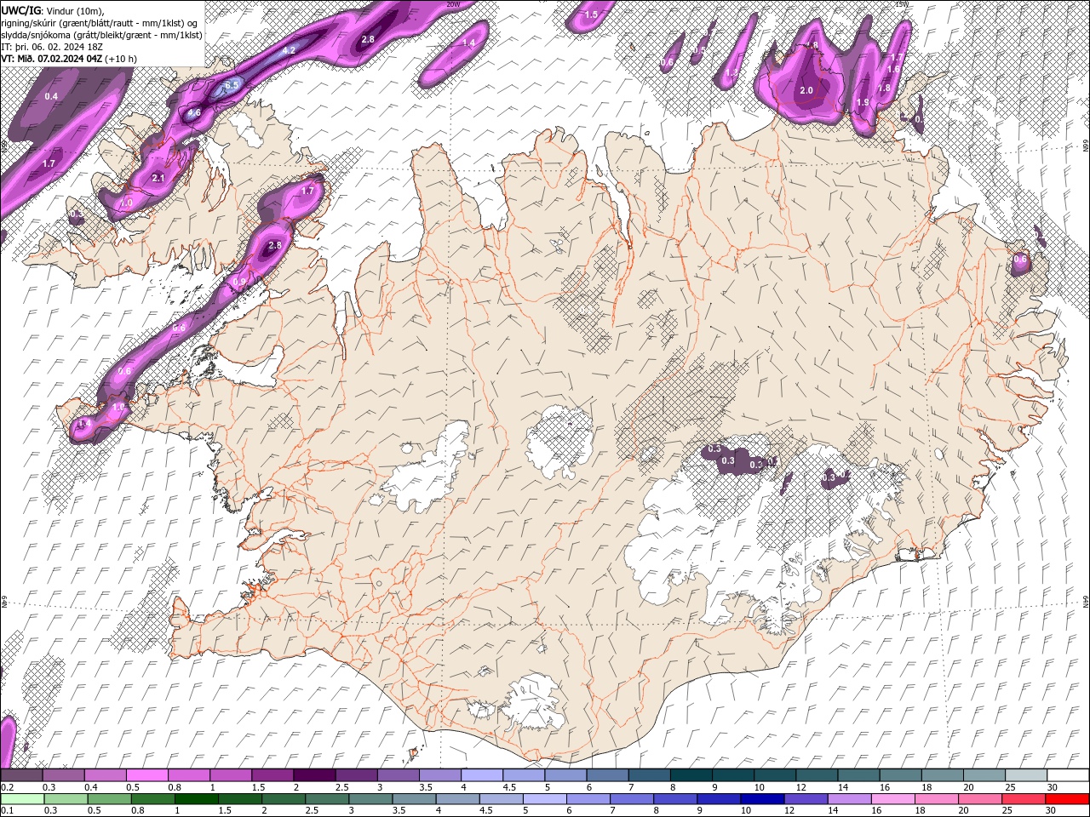The width and height of the screenshot is (1090, 817).
Task: Click the lower legend swatch between 5 and 6
Action: pyautogui.click(x=545, y=798)
